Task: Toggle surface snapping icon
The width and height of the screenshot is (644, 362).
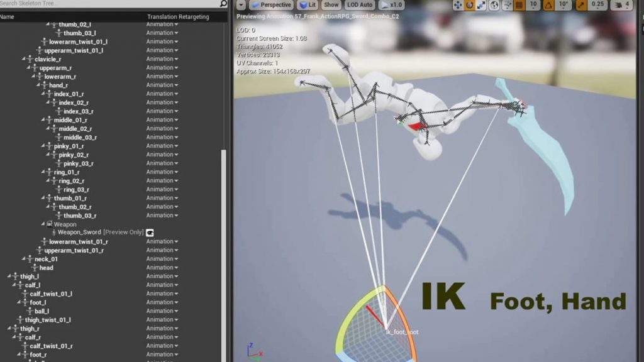Action: [x=508, y=5]
